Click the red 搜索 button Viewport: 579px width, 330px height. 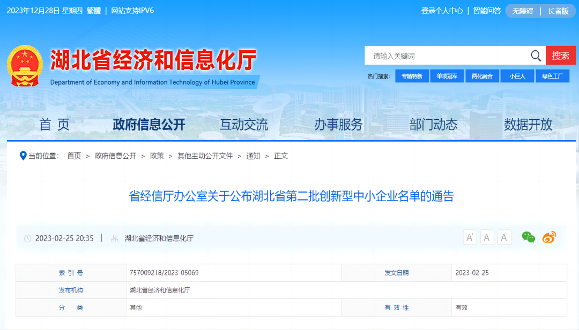coord(561,56)
